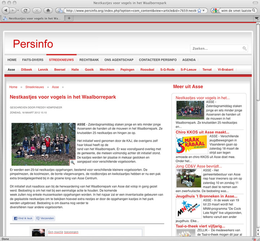Click the search bar magnifier icon
Image resolution: width=260 pixels, height=241 pixels.
[253, 10]
